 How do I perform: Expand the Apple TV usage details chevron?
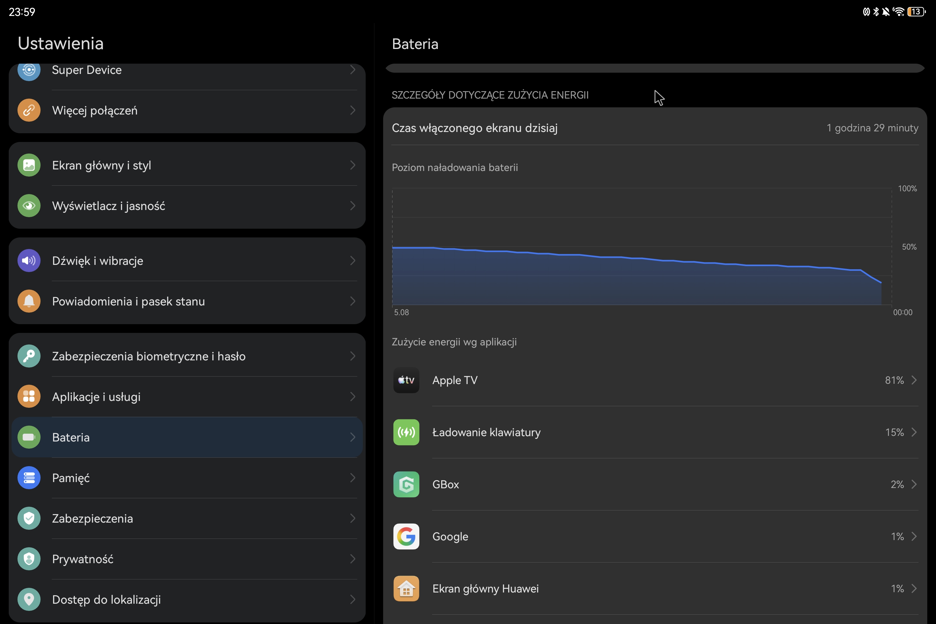point(914,380)
